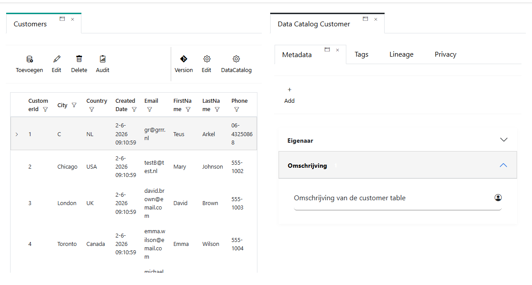532x285 pixels.
Task: Filter the CustomerId column
Action: click(x=45, y=109)
